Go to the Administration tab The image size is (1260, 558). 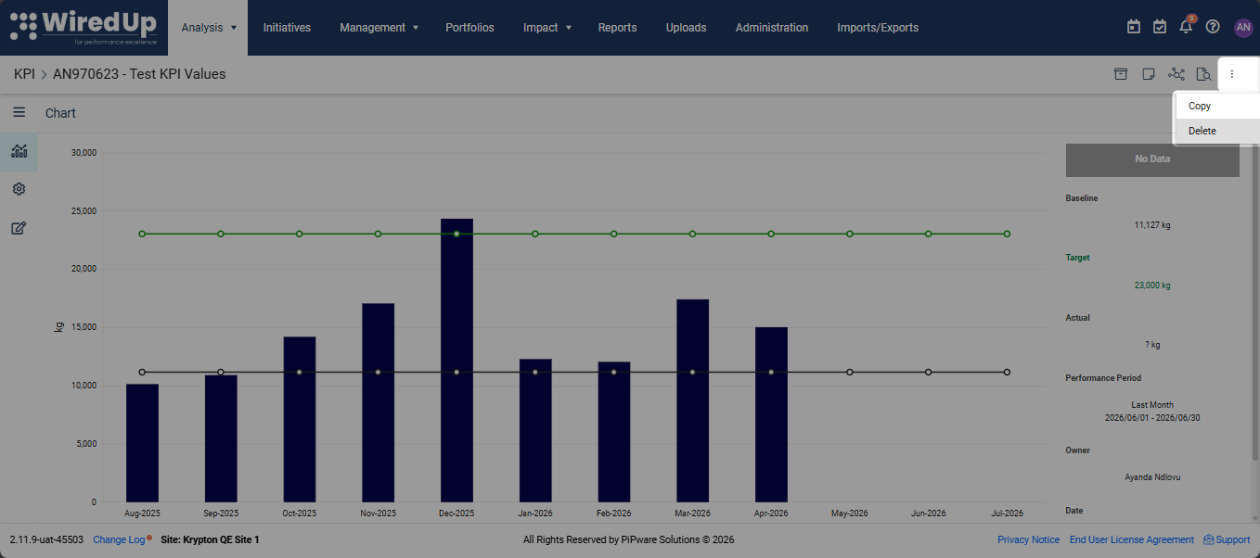tap(771, 28)
